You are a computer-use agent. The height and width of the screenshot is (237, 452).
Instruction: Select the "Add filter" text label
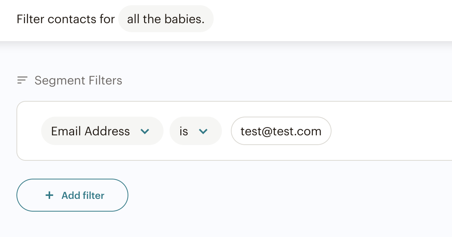click(83, 195)
